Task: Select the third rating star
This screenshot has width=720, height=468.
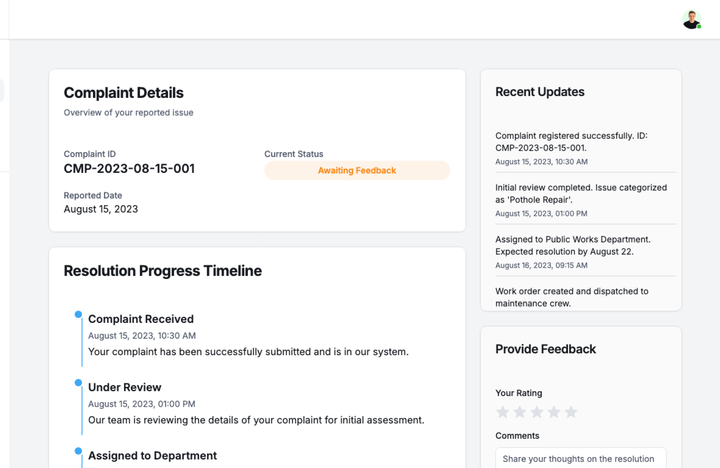Action: click(537, 412)
